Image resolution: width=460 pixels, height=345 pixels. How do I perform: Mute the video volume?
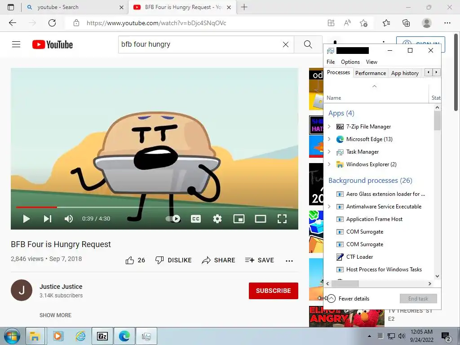tap(69, 219)
